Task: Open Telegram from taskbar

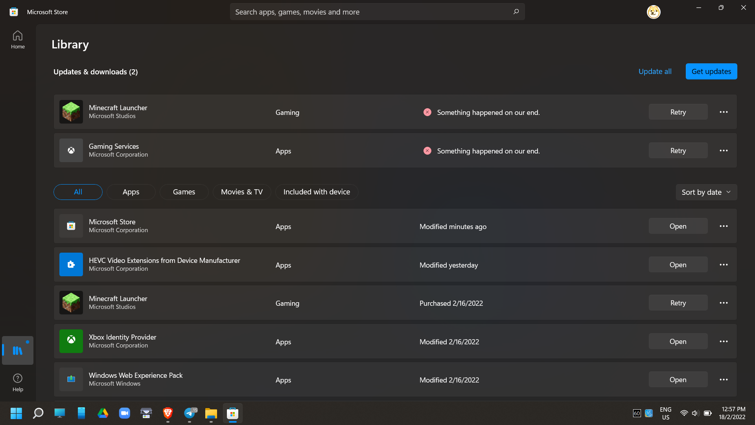Action: point(190,413)
